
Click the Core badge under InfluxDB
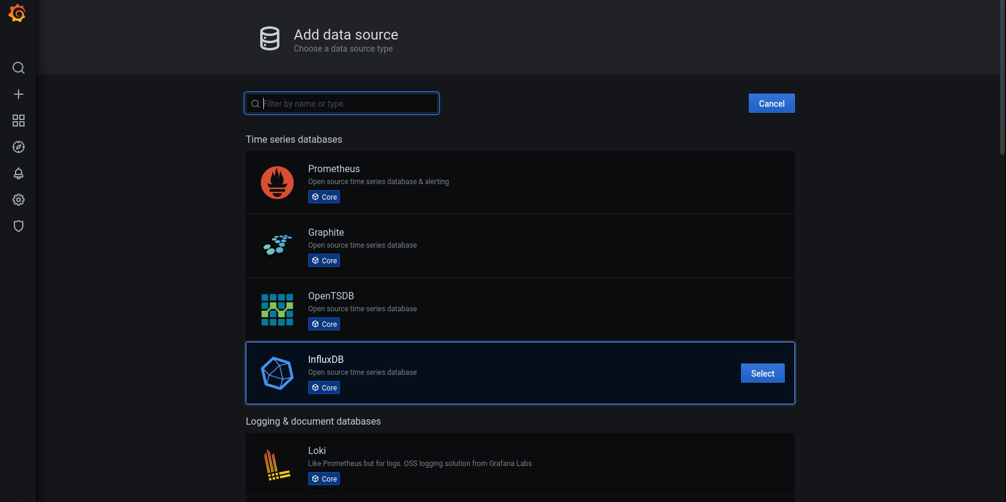pyautogui.click(x=324, y=387)
